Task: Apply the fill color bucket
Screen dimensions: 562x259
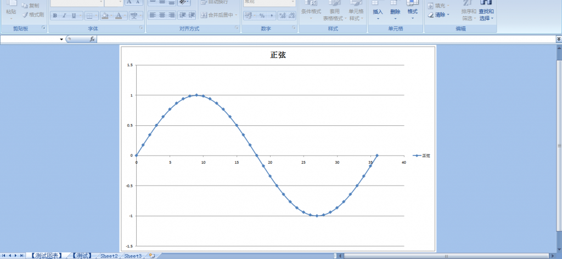Action: click(105, 15)
